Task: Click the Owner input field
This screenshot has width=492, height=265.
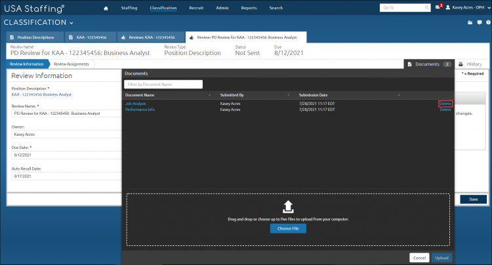Action: click(x=66, y=134)
